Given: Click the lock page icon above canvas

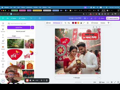Looking at the screenshot, I should (93, 27).
